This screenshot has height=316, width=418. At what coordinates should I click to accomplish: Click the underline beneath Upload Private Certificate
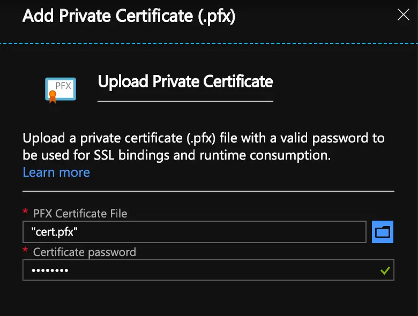185,101
